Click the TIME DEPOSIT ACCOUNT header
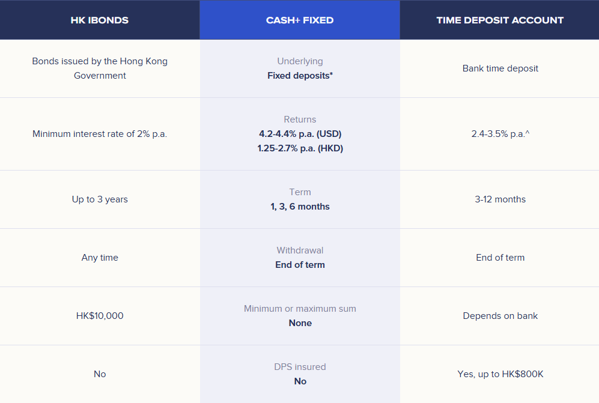599x403 pixels. [500, 20]
